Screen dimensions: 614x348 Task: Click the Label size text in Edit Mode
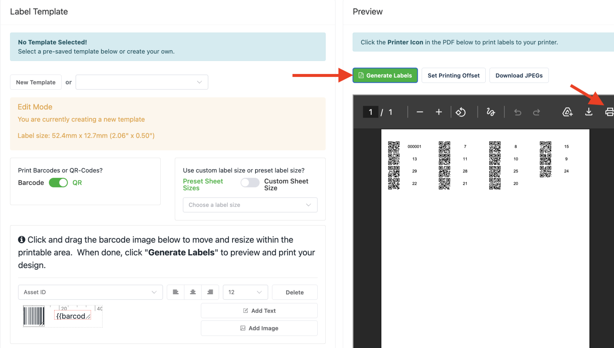[x=86, y=136]
